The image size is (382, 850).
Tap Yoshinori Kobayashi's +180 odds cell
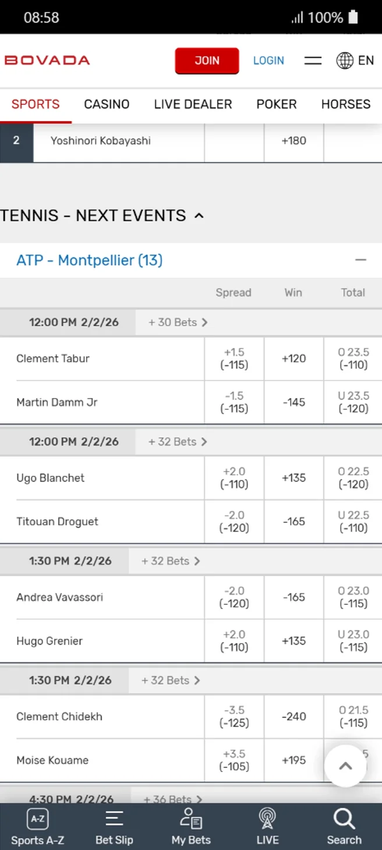click(x=293, y=141)
